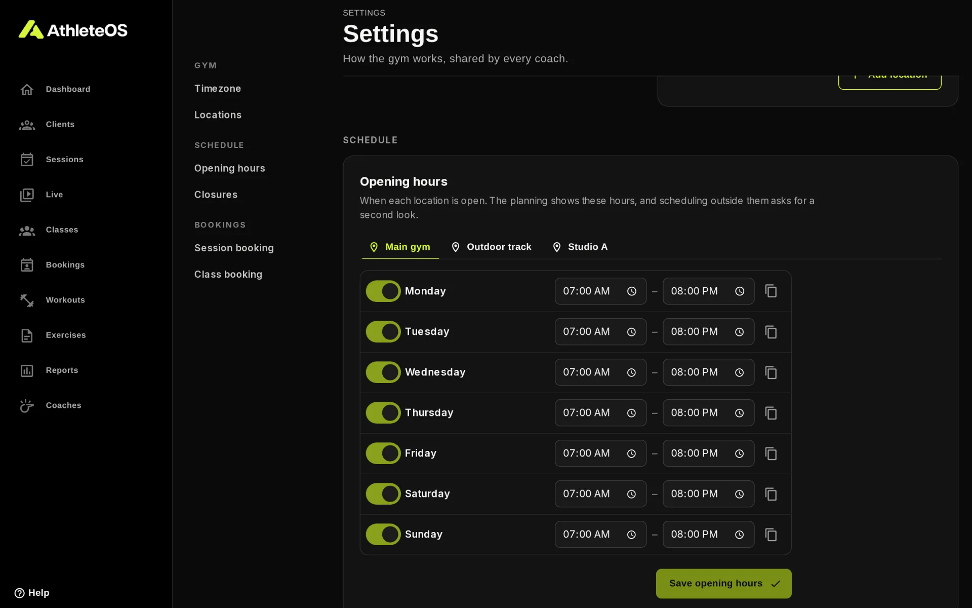Open Workouts in the sidebar
Screen dimensions: 972x608
(52, 300)
